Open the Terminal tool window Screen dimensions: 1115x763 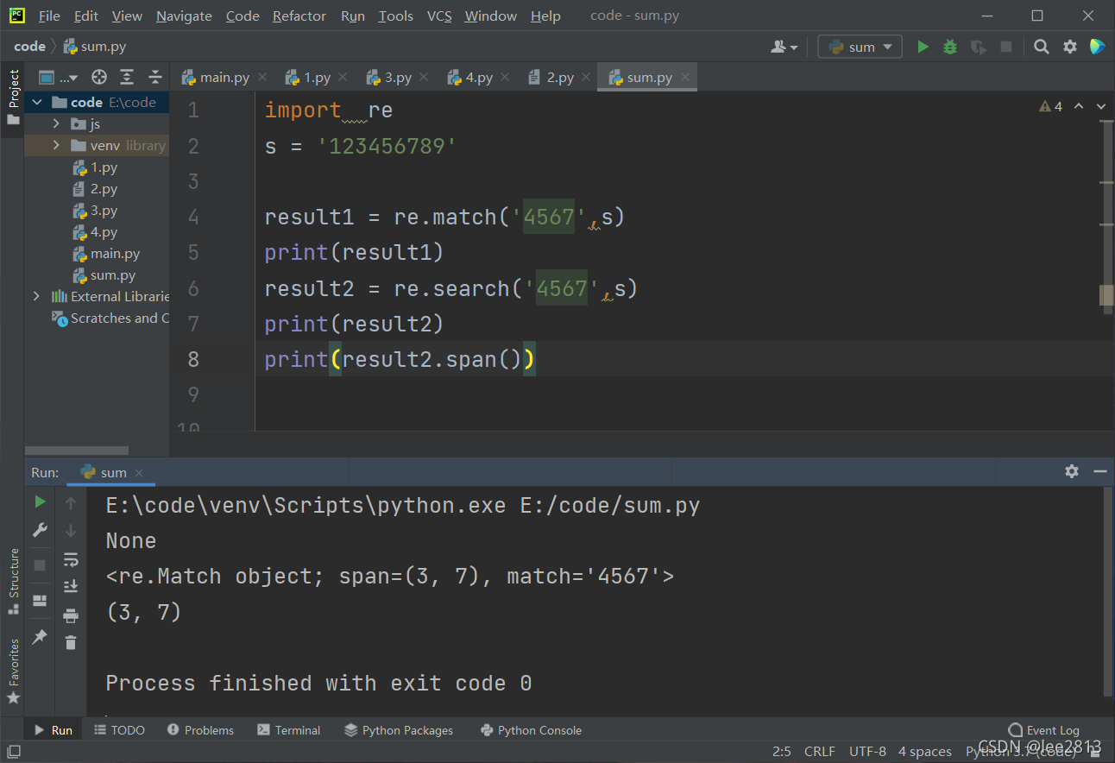click(x=289, y=730)
